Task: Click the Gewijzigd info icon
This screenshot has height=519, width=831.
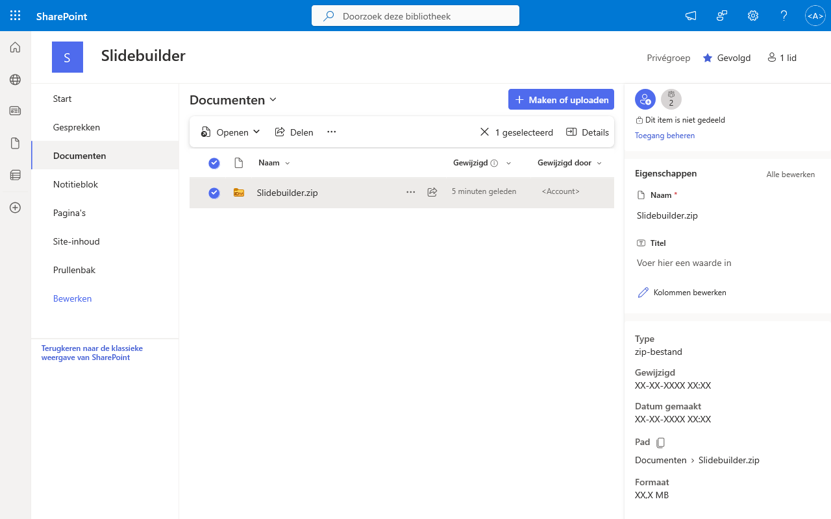Action: point(494,163)
